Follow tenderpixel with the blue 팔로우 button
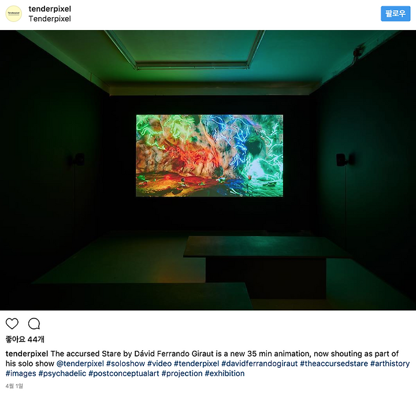This screenshot has height=393, width=416. tap(395, 13)
